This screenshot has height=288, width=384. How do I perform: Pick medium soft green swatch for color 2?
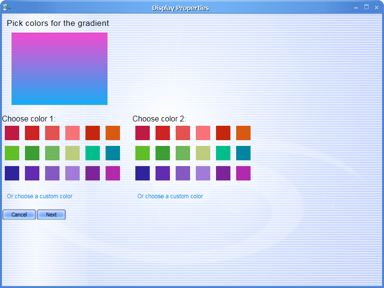[183, 153]
